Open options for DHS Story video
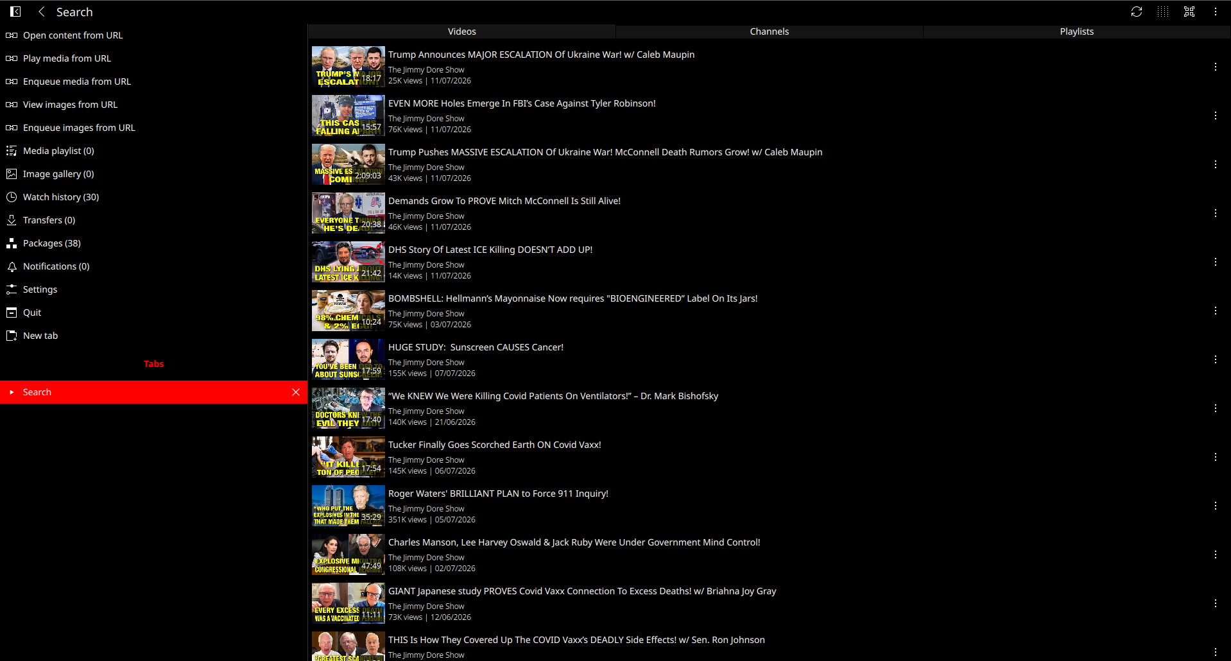 pyautogui.click(x=1216, y=262)
